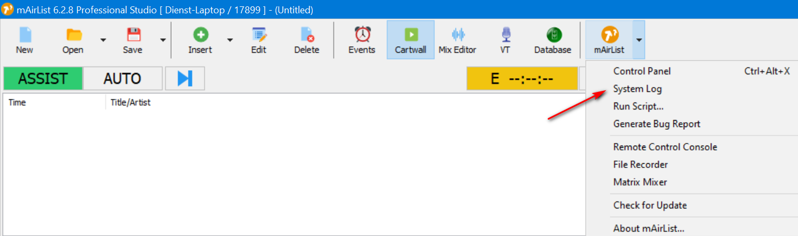Expand the Save button dropdown arrow
This screenshot has width=798, height=236.
[x=163, y=40]
